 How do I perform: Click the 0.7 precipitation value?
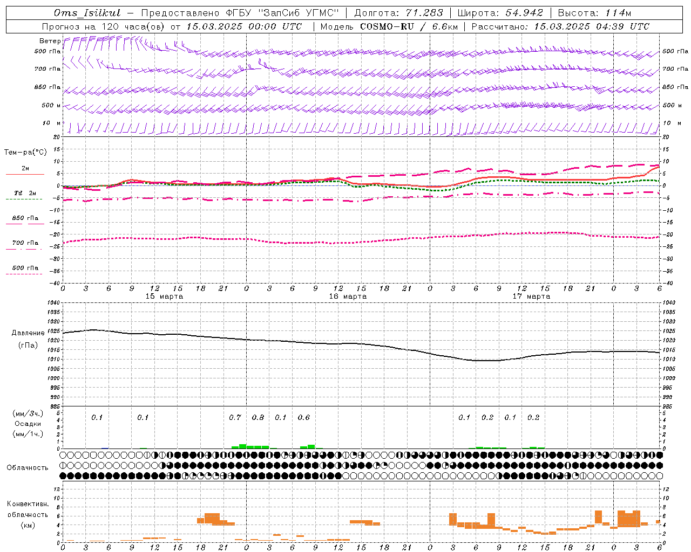(235, 418)
